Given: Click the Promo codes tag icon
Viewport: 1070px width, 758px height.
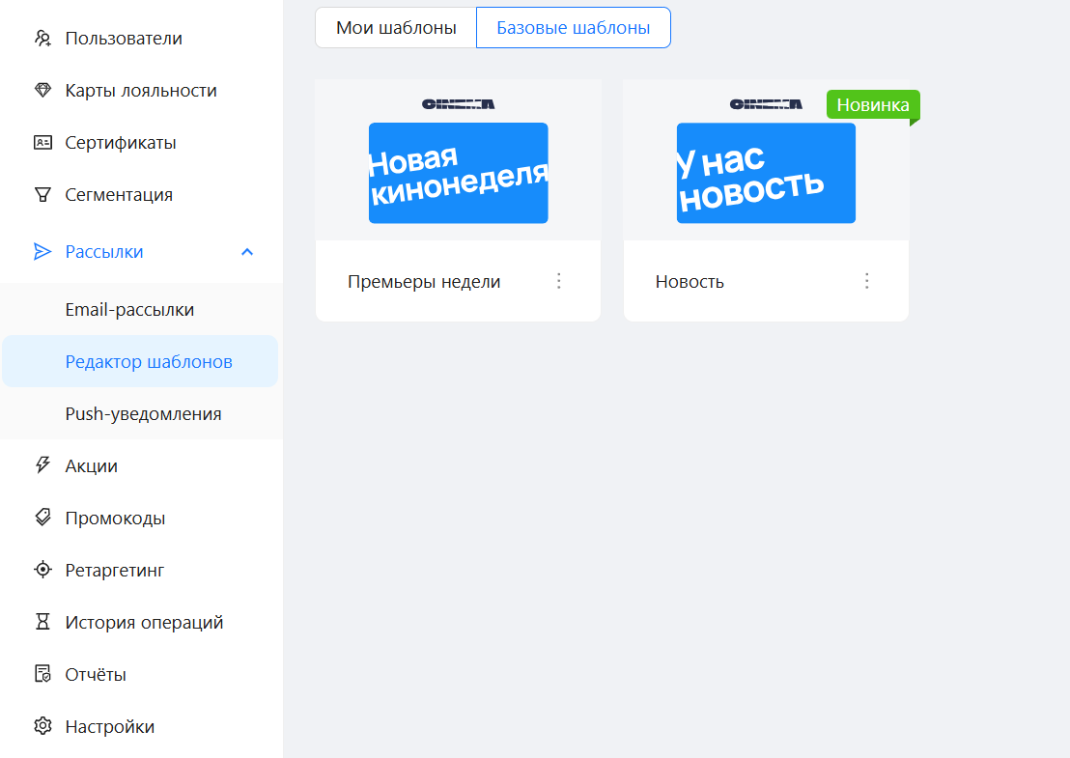Looking at the screenshot, I should click(42, 518).
